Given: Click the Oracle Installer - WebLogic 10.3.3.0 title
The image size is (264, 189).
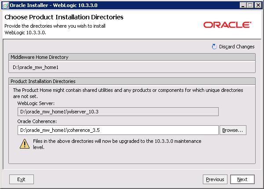Looking at the screenshot, I should click(x=54, y=5).
